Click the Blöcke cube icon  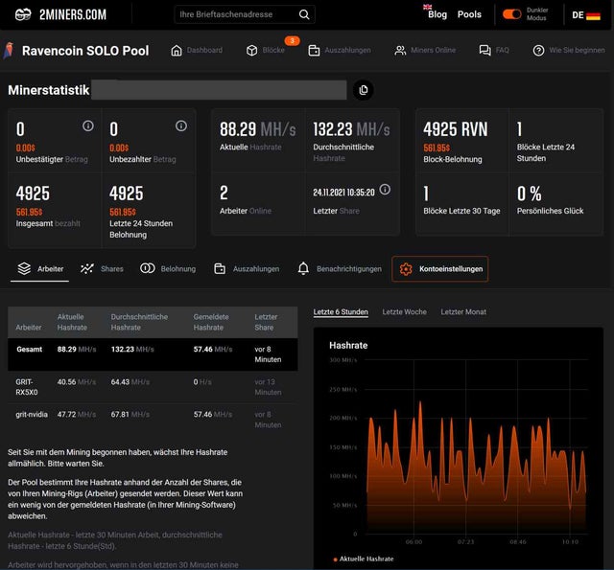pos(251,51)
